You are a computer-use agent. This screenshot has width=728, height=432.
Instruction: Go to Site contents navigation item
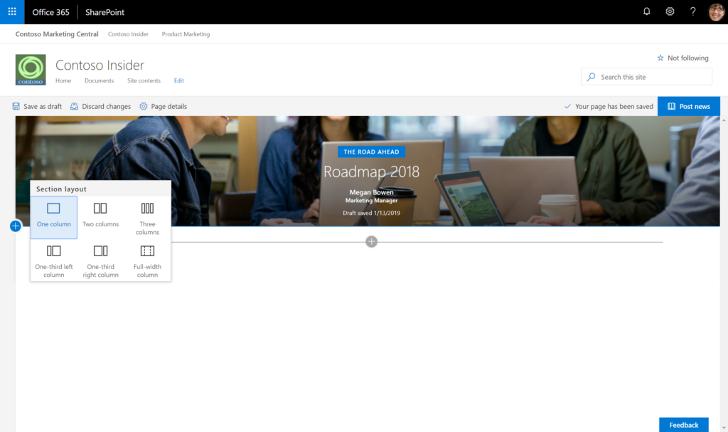pos(144,80)
